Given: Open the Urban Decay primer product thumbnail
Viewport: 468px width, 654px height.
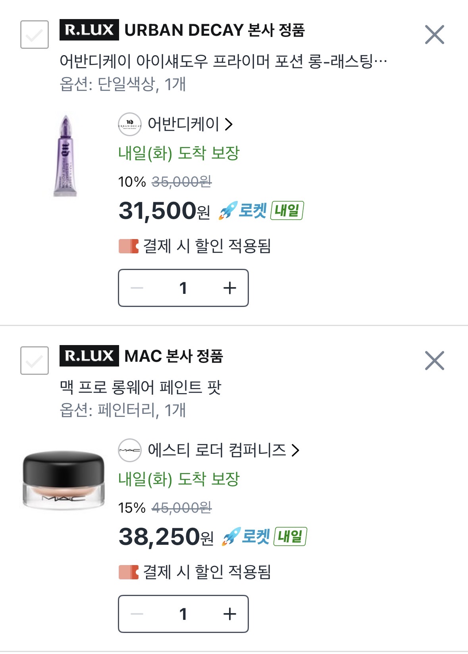Looking at the screenshot, I should click(x=66, y=156).
